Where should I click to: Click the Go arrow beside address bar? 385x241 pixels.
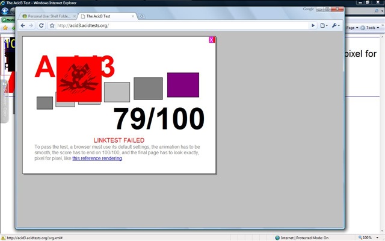click(x=313, y=25)
